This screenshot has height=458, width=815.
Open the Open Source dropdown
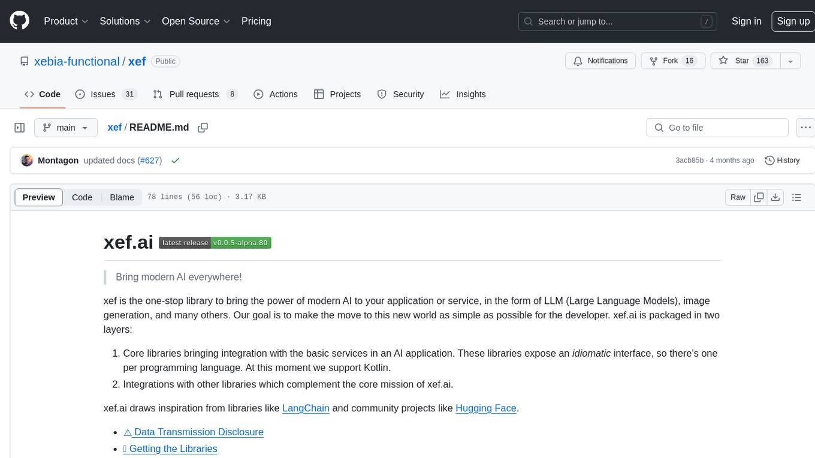(196, 21)
